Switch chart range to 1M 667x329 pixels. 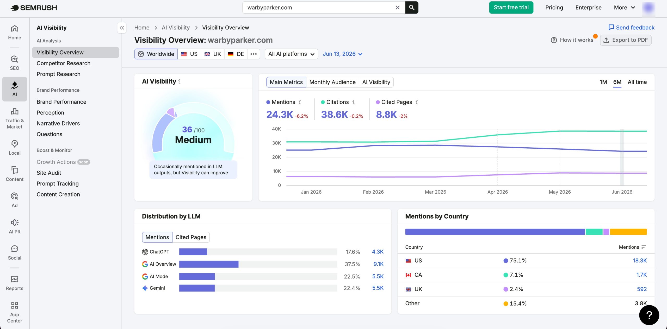(603, 82)
